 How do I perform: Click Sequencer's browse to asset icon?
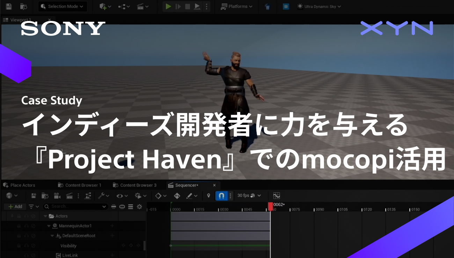point(45,196)
